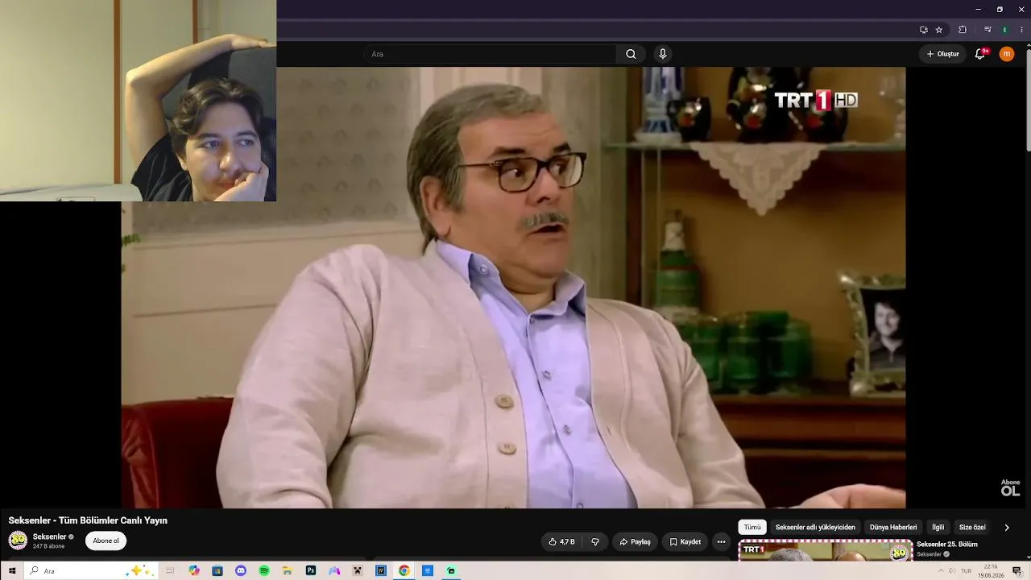Start voice search with the microphone icon
Viewport: 1031px width, 580px height.
(663, 54)
